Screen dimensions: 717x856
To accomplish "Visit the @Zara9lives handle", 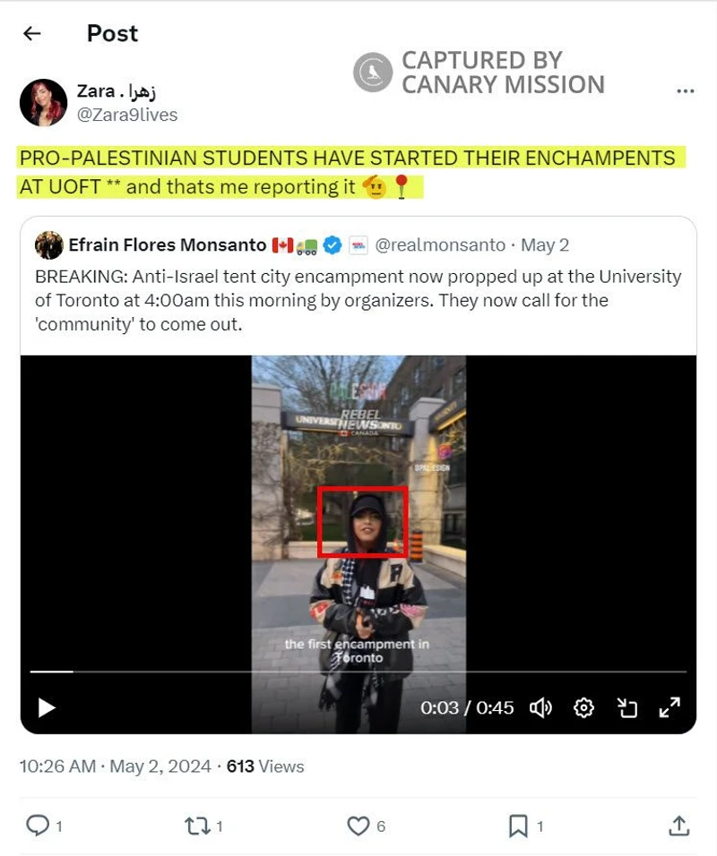I will [x=127, y=115].
